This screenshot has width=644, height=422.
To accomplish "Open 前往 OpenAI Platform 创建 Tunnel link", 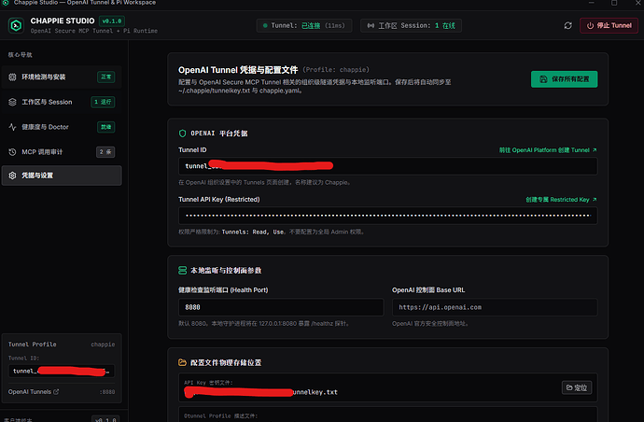I will (548, 150).
